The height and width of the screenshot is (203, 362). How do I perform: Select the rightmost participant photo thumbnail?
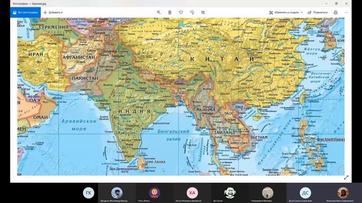(x=343, y=193)
